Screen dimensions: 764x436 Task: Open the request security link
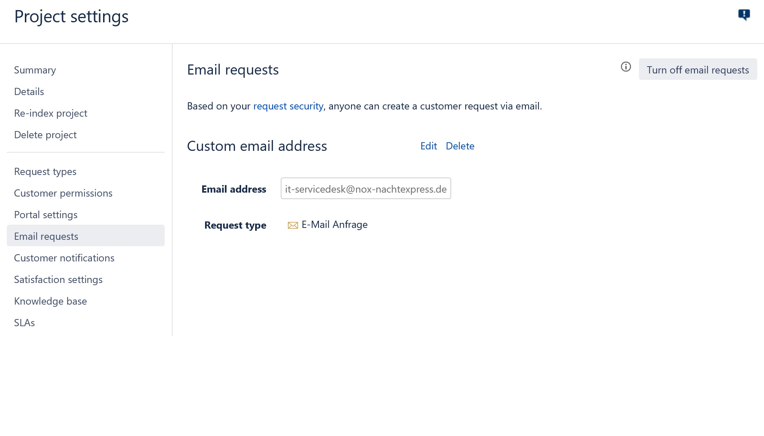click(x=288, y=106)
